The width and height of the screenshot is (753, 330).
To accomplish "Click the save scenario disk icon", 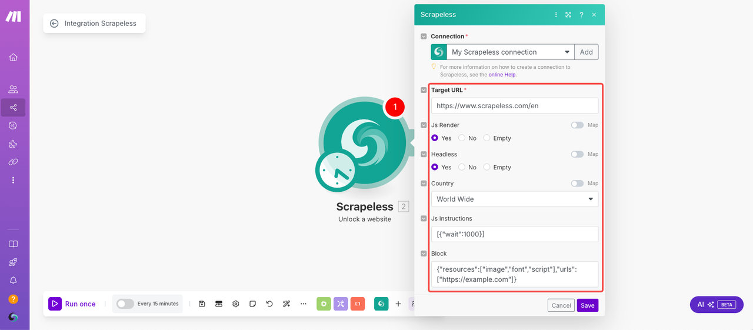I will (202, 304).
